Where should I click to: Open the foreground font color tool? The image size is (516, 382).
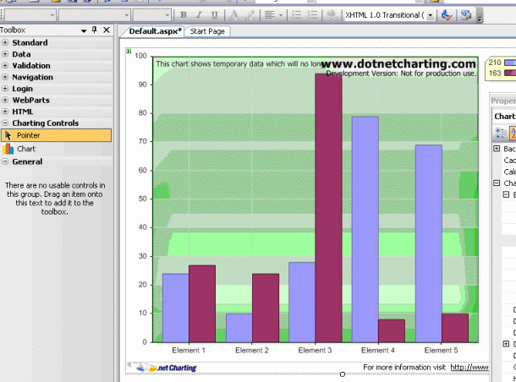pyautogui.click(x=234, y=15)
